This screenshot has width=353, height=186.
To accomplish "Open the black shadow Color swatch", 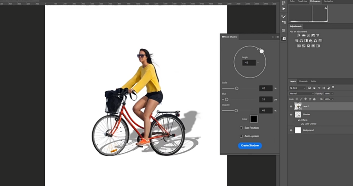I will (x=254, y=119).
